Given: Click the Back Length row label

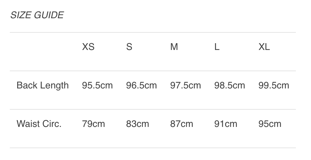Looking at the screenshot, I should tap(43, 85).
